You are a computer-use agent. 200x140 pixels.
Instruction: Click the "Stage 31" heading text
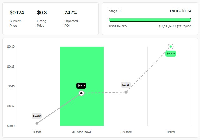pos(115,11)
